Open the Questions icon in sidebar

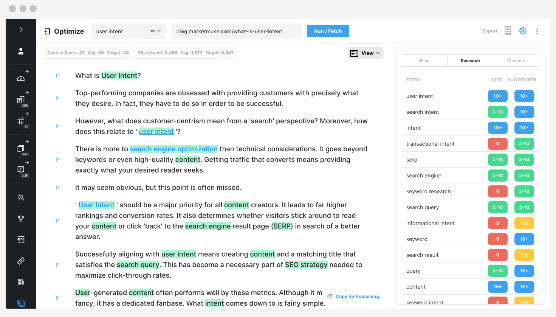pyautogui.click(x=21, y=239)
